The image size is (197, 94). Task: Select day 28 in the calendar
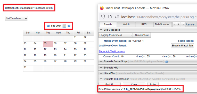point(68,62)
